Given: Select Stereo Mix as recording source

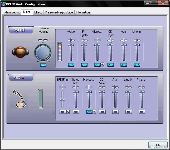Looking at the screenshot, I should [76, 112].
